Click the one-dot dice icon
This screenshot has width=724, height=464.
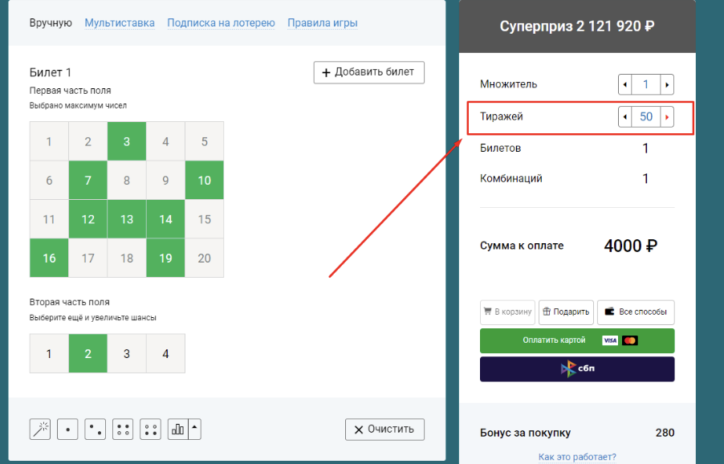pos(67,429)
